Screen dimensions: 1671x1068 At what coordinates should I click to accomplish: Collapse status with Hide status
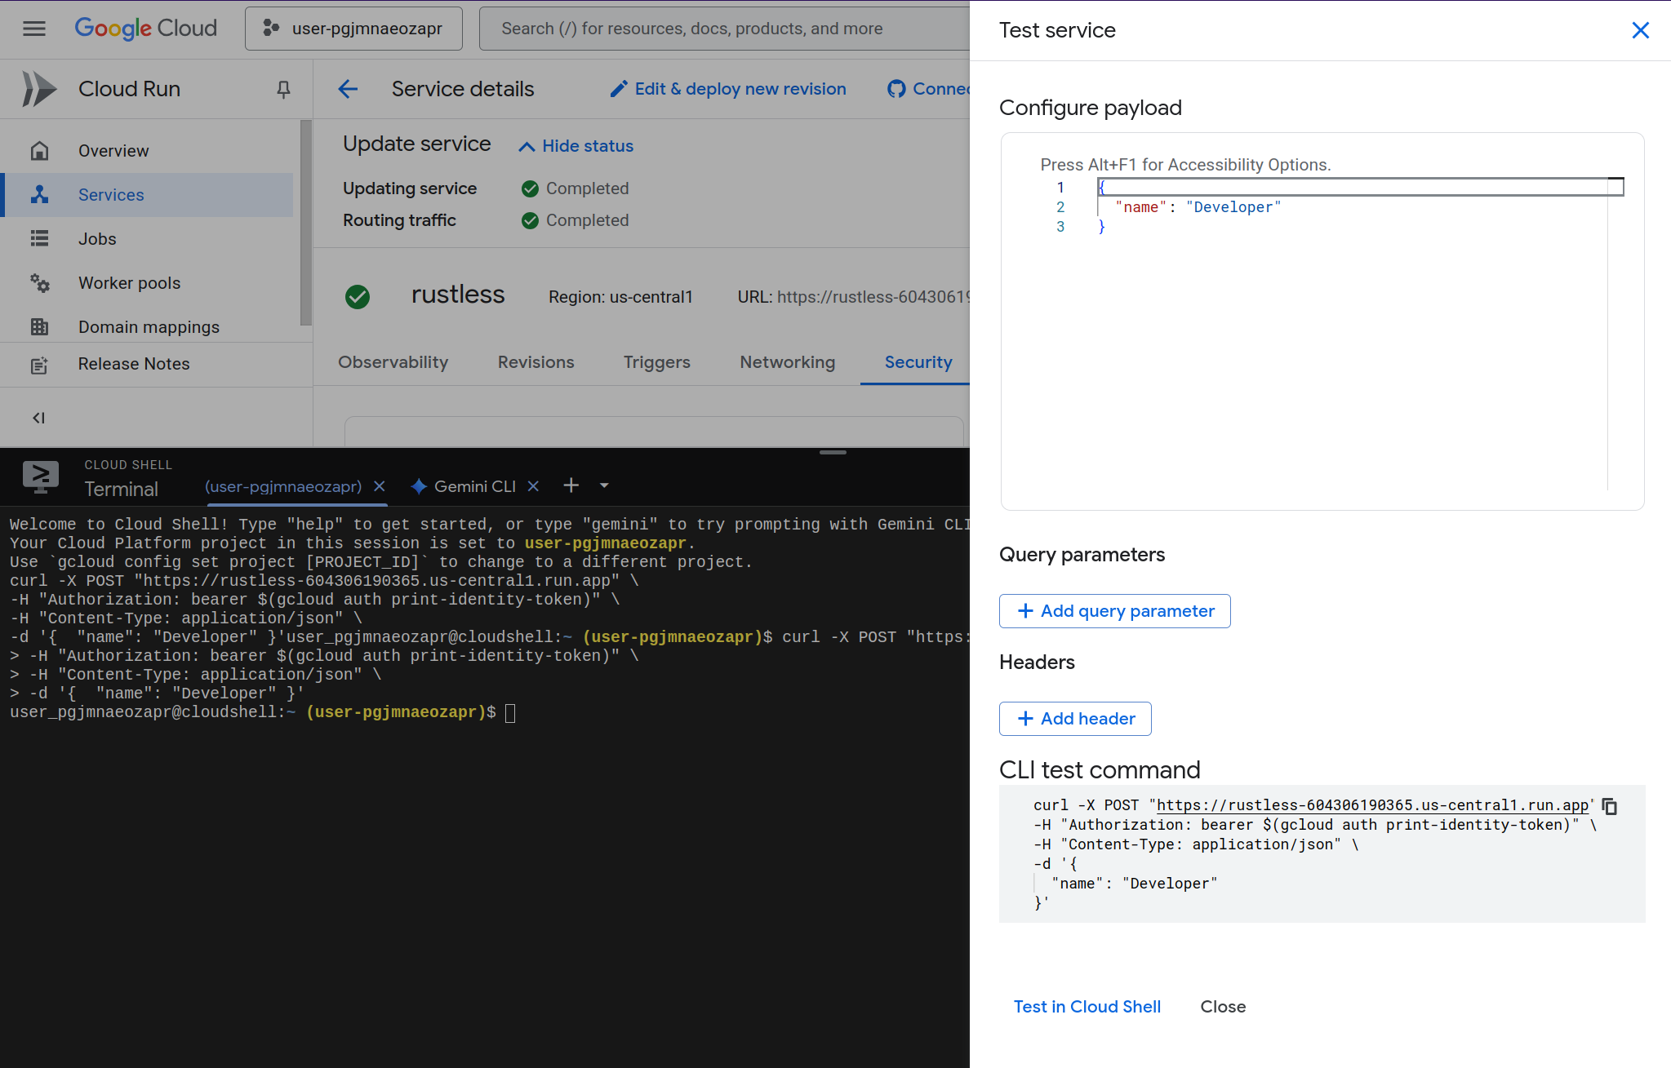pyautogui.click(x=576, y=146)
